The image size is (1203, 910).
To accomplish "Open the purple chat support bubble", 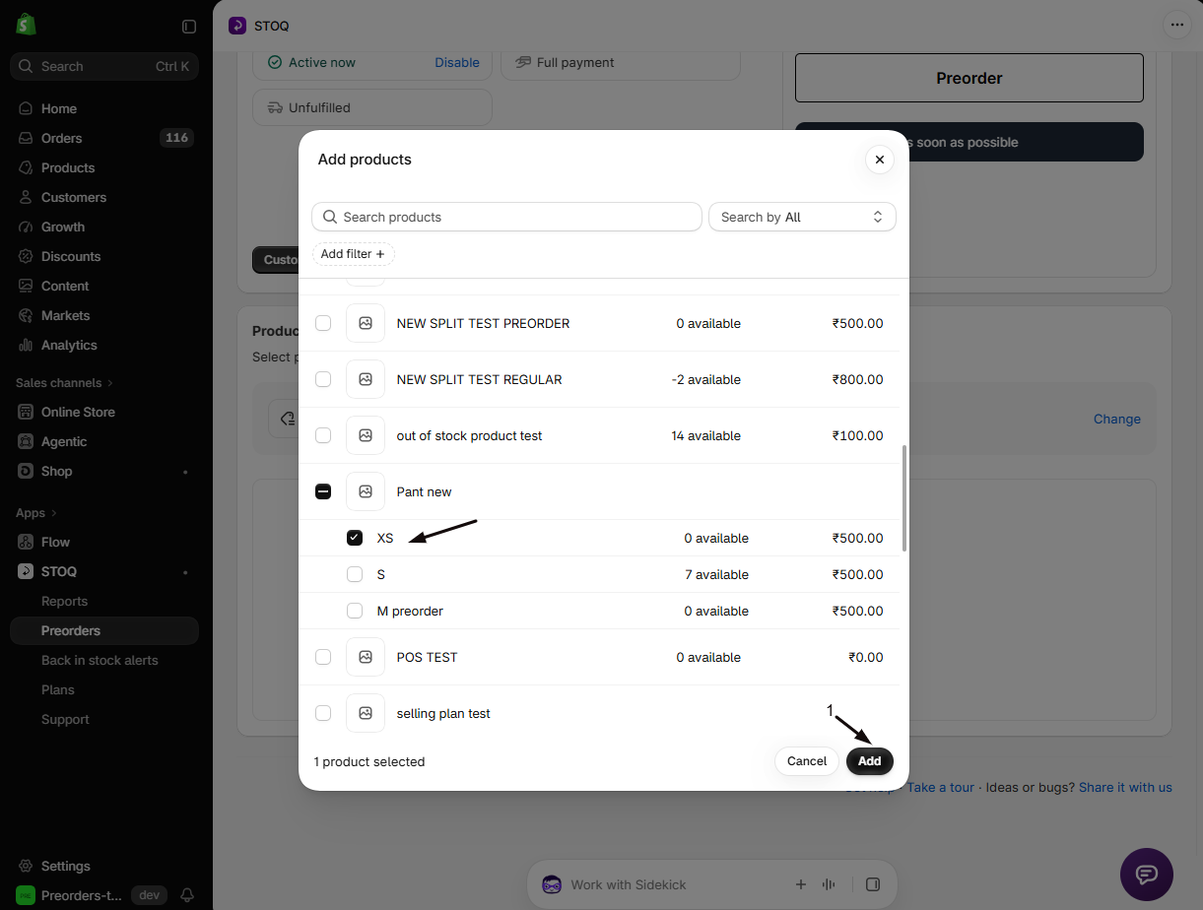I will click(x=1147, y=875).
